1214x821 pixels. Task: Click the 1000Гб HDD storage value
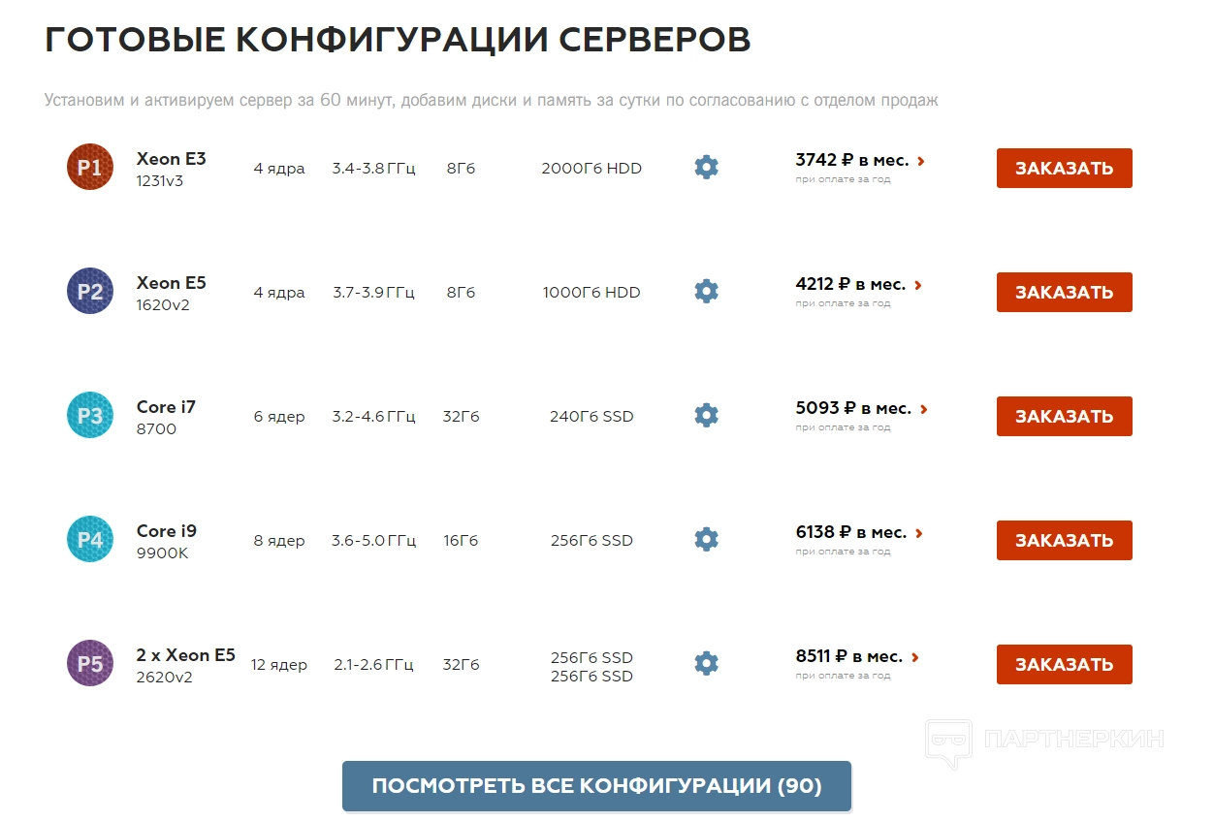591,293
